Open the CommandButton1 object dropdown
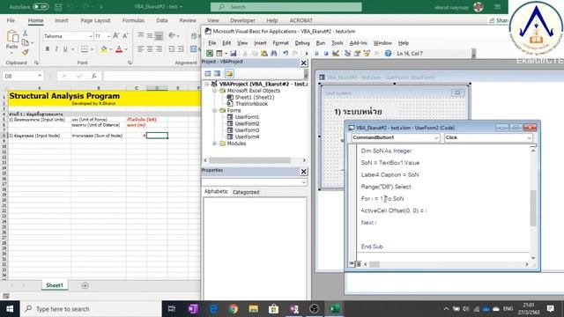Screen dimensions: 564x317 point(436,137)
